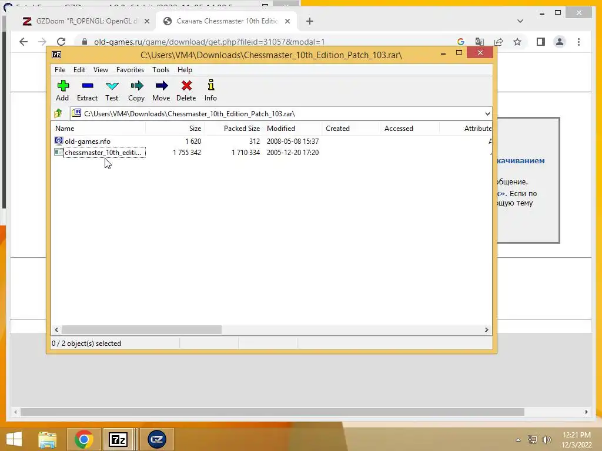Click the Google G icon in address bar
602x451 pixels.
pos(461,42)
